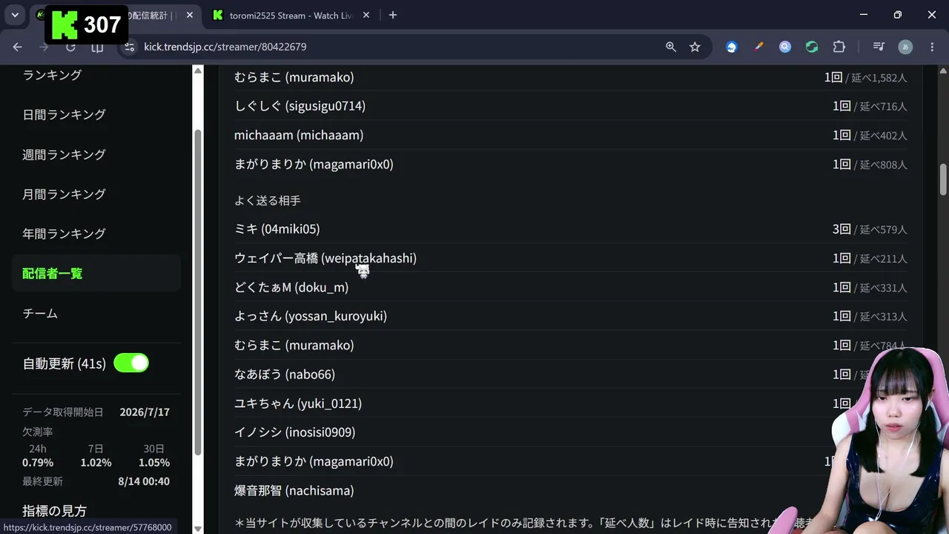
Task: Open the Chrome three-dot menu
Action: pyautogui.click(x=930, y=47)
